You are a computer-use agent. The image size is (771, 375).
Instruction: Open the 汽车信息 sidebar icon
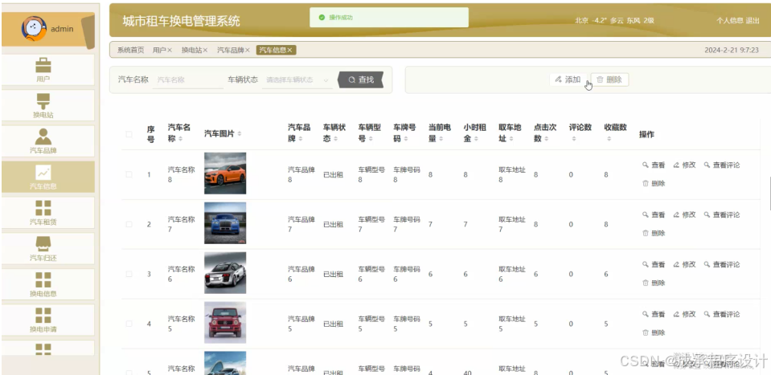pyautogui.click(x=43, y=173)
